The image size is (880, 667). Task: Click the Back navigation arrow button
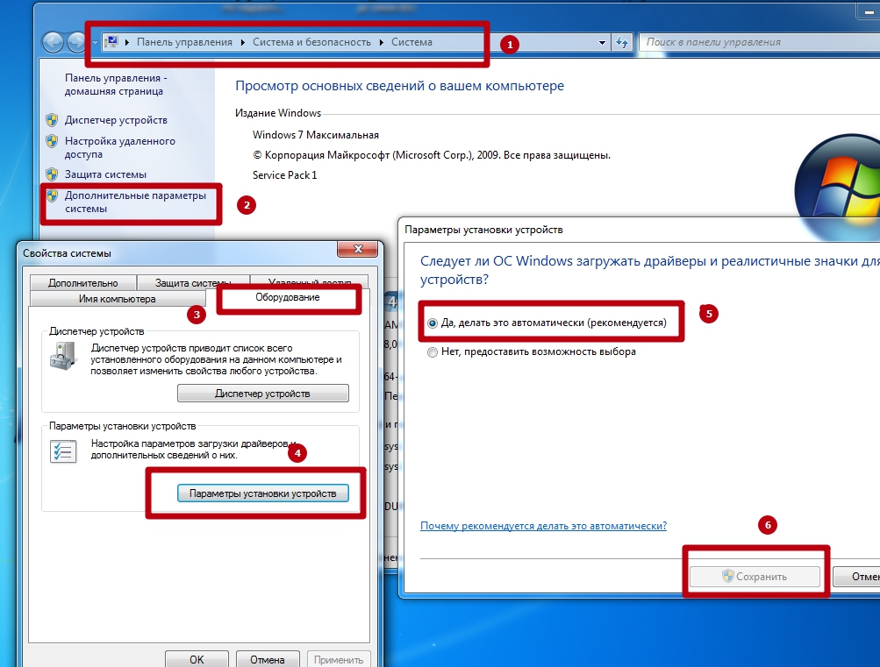click(54, 42)
